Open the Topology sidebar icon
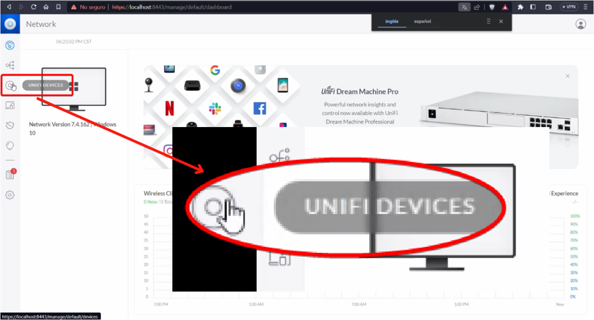The height and width of the screenshot is (320, 594). [x=10, y=65]
